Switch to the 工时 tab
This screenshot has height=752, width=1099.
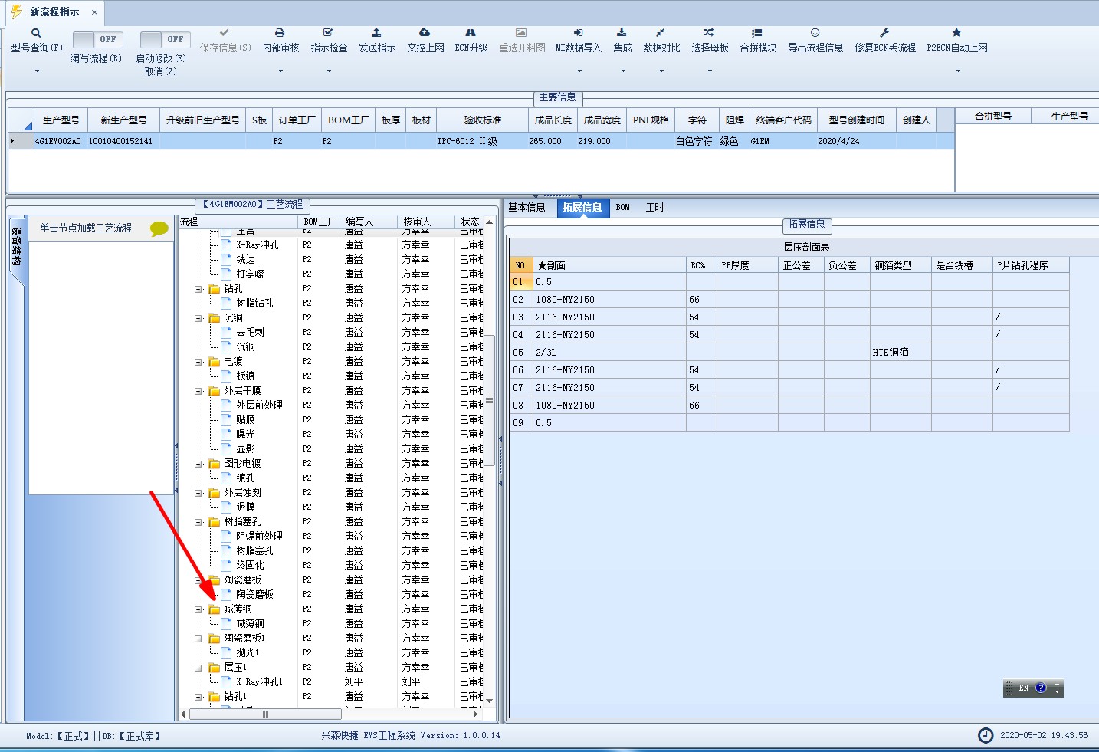(x=654, y=208)
